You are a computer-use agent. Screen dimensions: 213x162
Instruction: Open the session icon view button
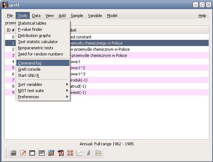pos(42,153)
